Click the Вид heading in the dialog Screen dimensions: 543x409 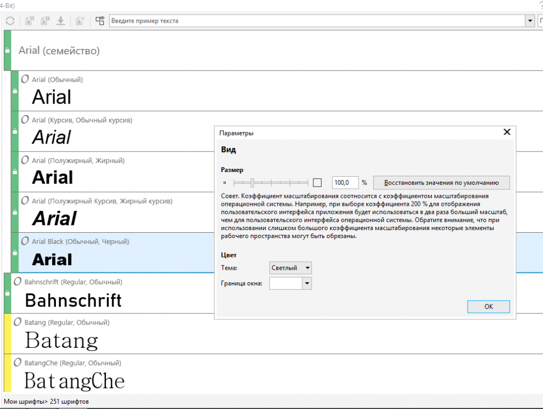[x=228, y=149]
